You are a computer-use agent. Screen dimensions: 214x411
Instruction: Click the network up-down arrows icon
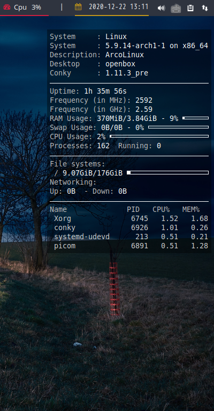[x=205, y=8]
